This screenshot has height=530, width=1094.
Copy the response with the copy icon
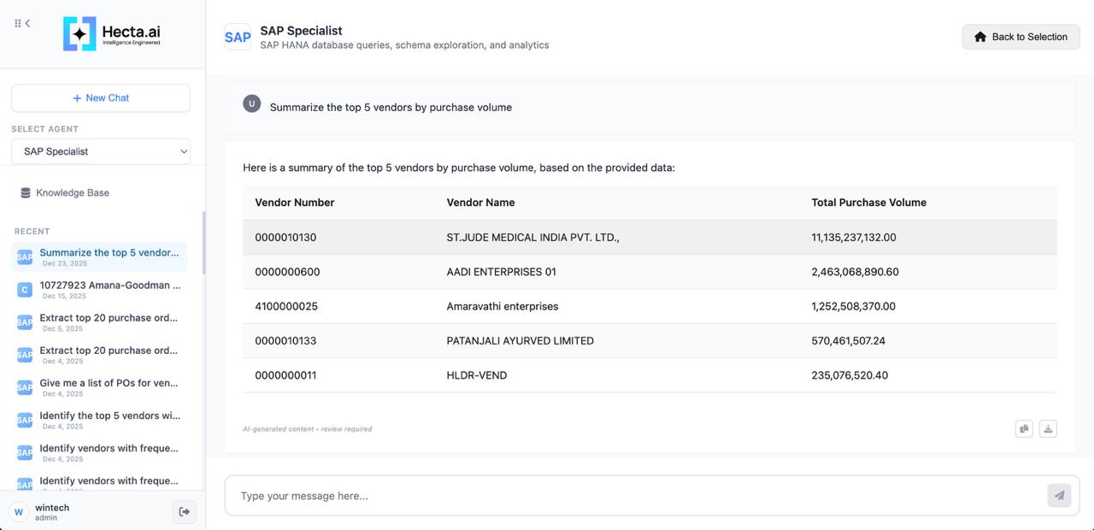1024,428
